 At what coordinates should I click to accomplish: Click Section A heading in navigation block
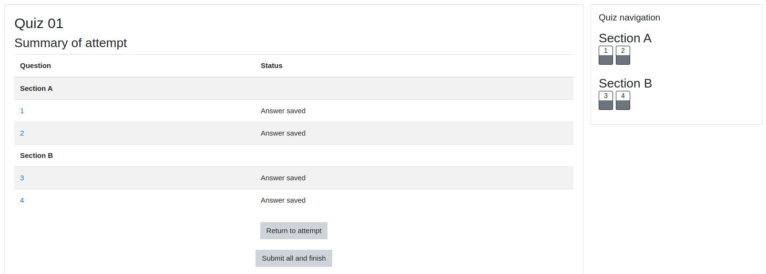[625, 38]
